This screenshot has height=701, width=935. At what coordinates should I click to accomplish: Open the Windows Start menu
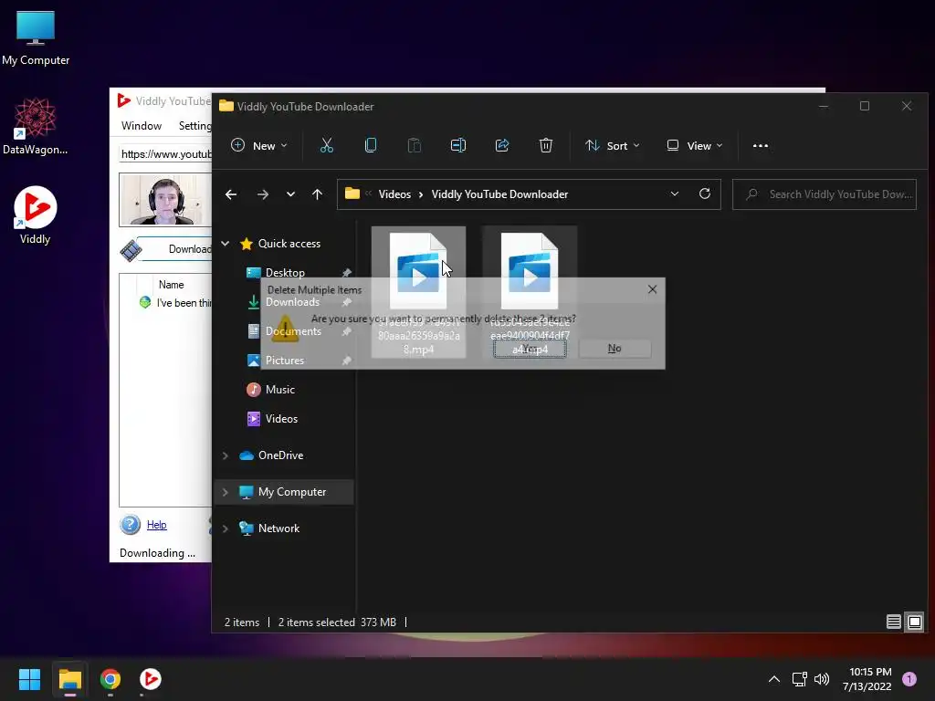[x=29, y=679]
